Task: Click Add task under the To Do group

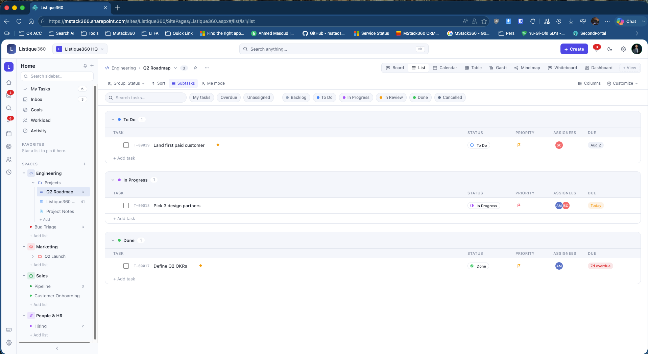Action: (124, 158)
